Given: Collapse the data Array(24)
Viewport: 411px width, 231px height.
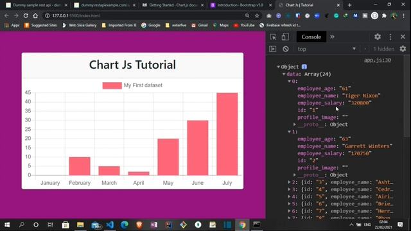Looking at the screenshot, I should coord(284,74).
